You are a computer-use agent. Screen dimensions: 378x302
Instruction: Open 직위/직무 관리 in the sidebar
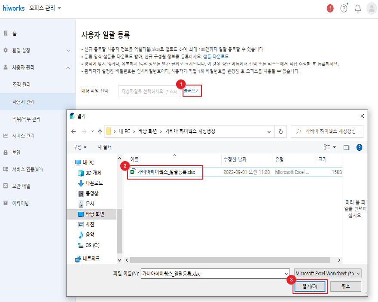(x=26, y=119)
